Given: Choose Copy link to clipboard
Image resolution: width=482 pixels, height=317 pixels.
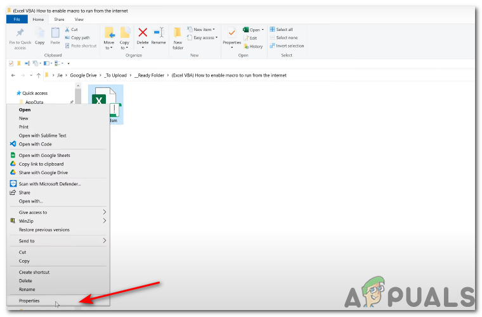Looking at the screenshot, I should [58, 164].
